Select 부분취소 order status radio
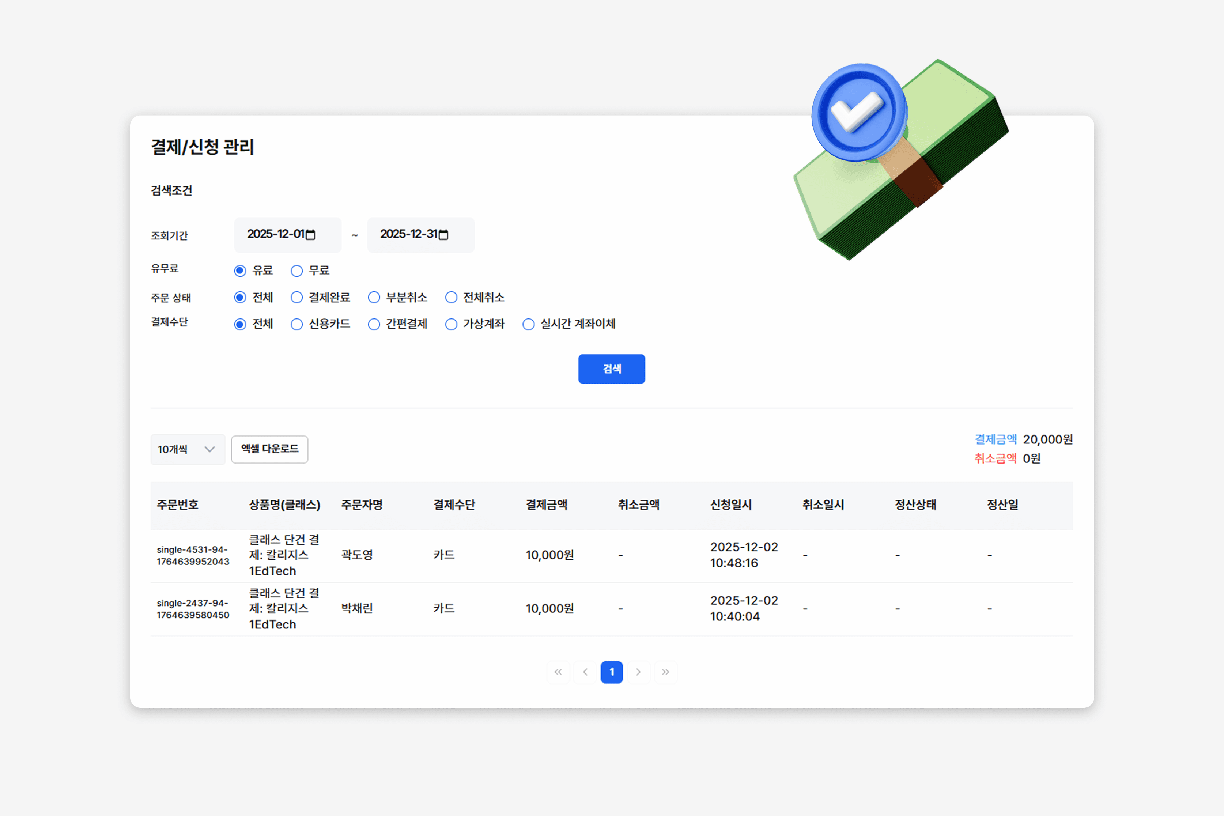 tap(374, 297)
